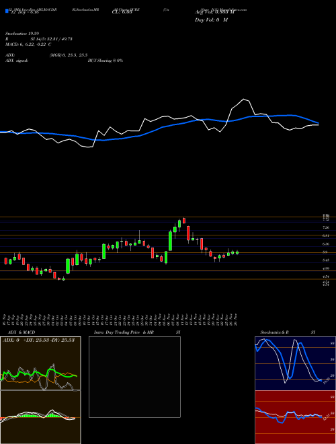
Task: Click the 'SI 14/5: 52.31 / 49.73' value
Action: pyautogui.click(x=52, y=39)
